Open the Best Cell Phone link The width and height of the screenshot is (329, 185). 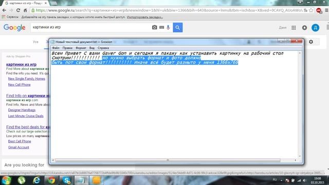point(20,141)
